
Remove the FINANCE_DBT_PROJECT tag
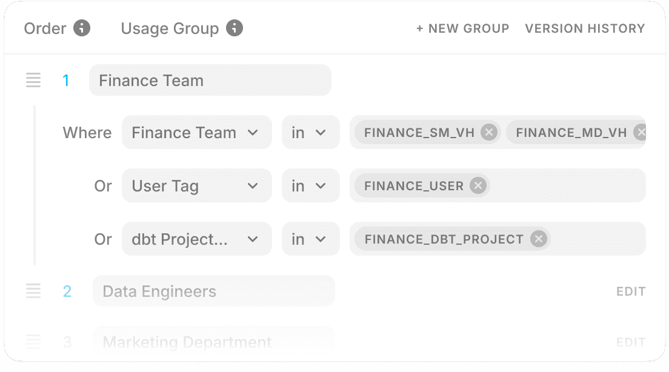(539, 239)
